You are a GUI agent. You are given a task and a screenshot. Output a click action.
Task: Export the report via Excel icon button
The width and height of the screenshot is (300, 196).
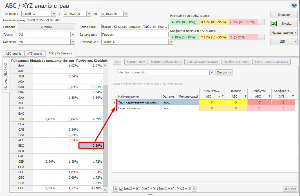coord(284,24)
